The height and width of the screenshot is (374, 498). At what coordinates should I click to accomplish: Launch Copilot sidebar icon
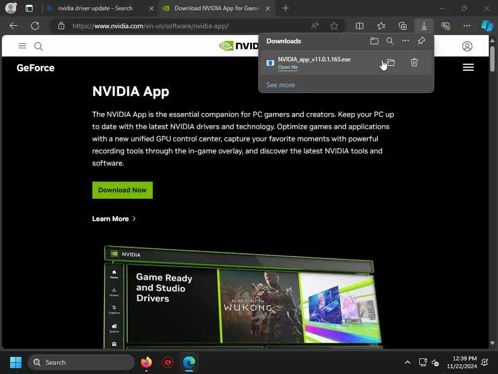[487, 26]
